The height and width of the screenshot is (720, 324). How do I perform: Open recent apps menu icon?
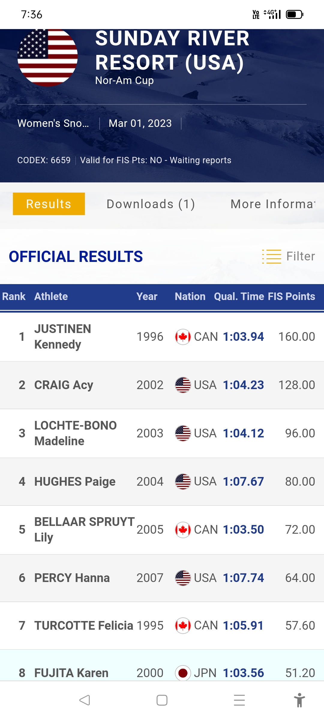[239, 700]
